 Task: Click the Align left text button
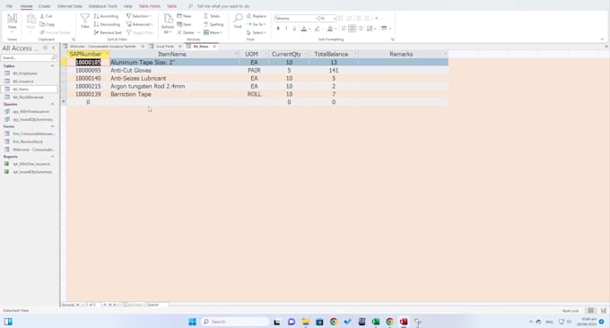[344, 29]
